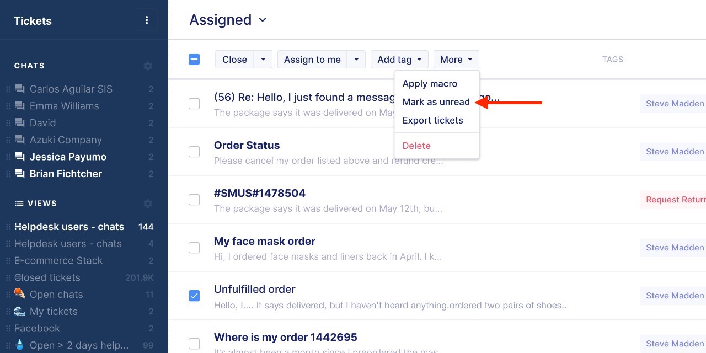The image size is (706, 353).
Task: Select Export tickets in the More menu
Action: pyautogui.click(x=433, y=120)
